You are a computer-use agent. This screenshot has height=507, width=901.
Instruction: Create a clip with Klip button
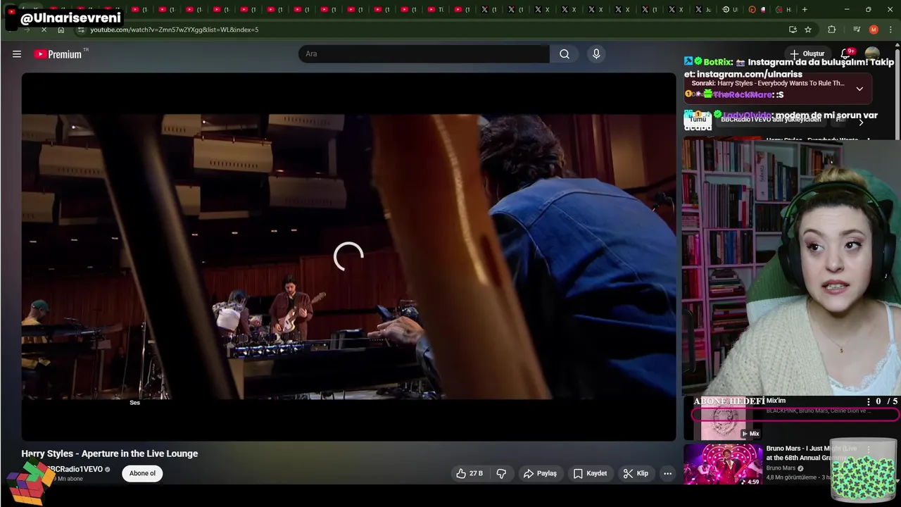pos(636,473)
